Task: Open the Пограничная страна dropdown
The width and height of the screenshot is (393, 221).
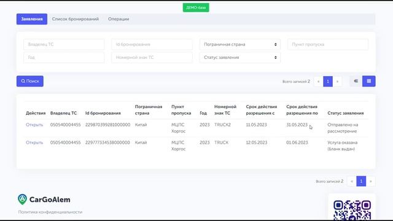Action: click(240, 44)
